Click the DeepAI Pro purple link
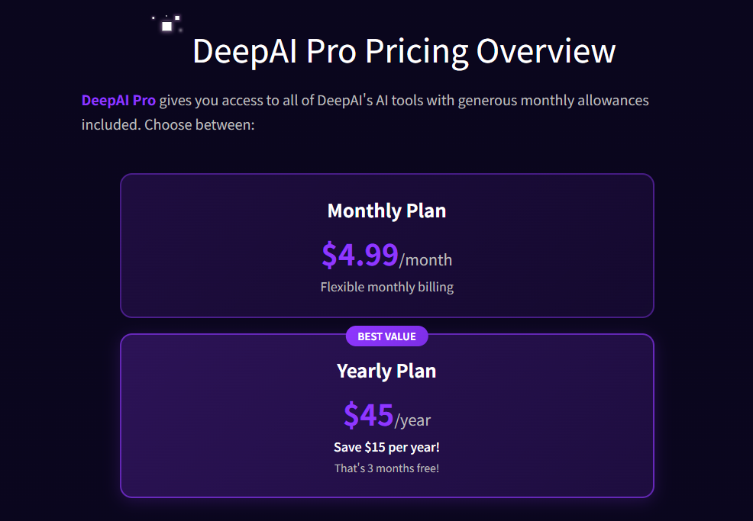This screenshot has width=753, height=521. click(118, 101)
